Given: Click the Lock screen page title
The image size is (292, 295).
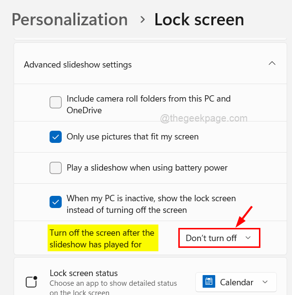Looking at the screenshot, I should [199, 20].
